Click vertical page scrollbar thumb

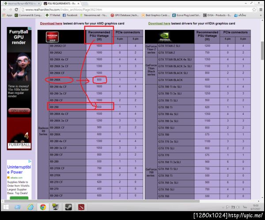(262, 50)
